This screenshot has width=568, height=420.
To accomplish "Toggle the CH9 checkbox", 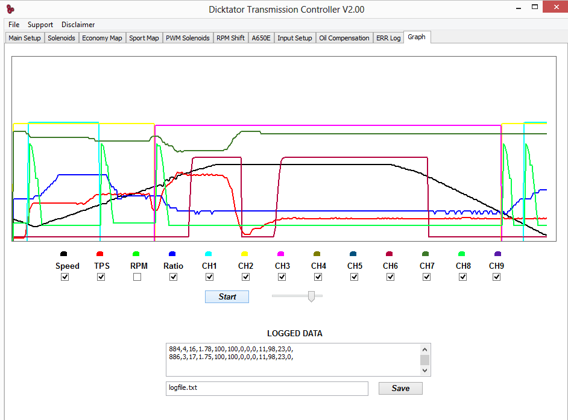I will coord(497,277).
